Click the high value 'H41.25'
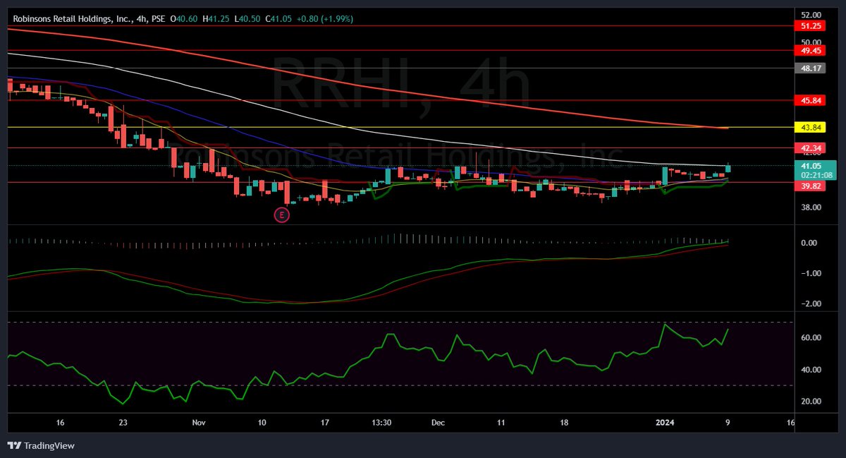 pos(216,19)
